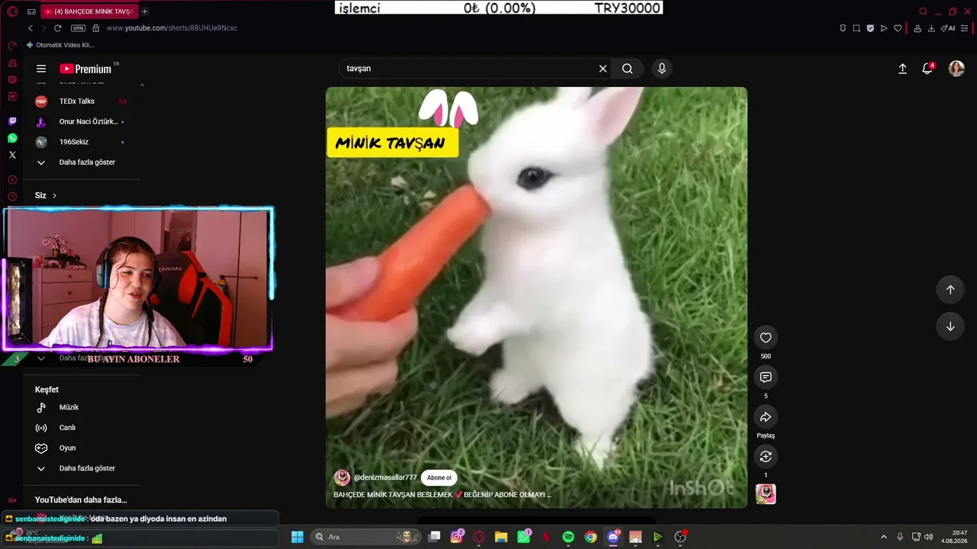This screenshot has height=549, width=977.
Task: Open the Otomatik Video Kli... bookmark
Action: 60,45
